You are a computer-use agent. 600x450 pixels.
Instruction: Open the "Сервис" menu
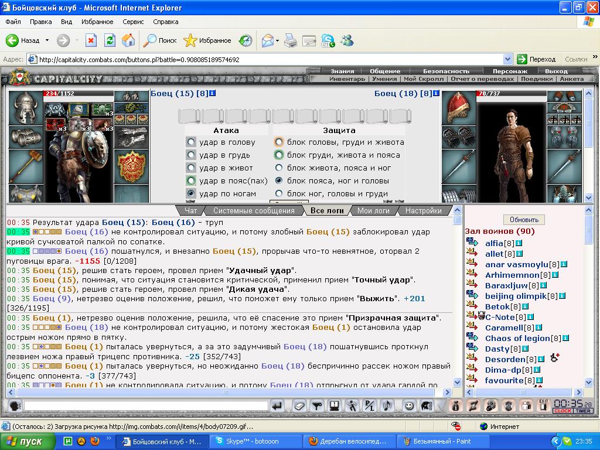point(133,22)
